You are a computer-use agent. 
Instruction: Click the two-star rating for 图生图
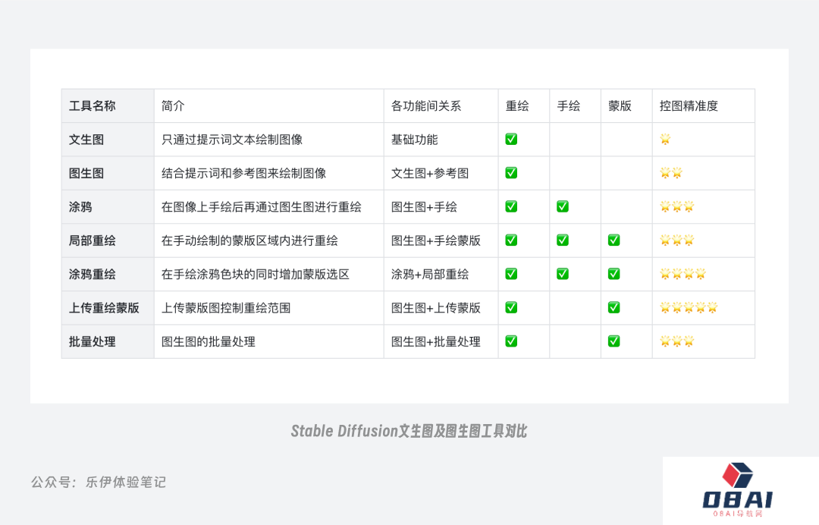(x=671, y=173)
